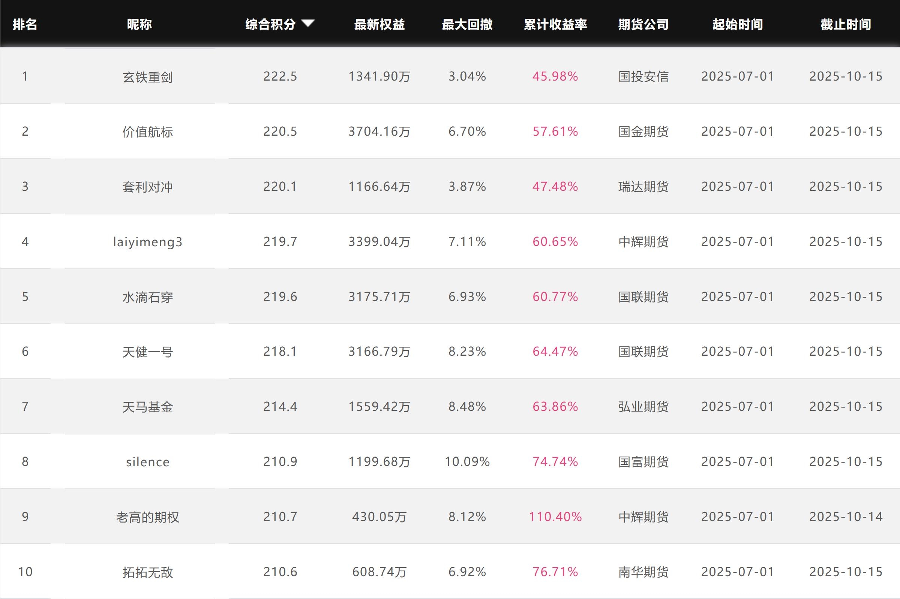Click 期货公司 column header
This screenshot has width=900, height=599.
tap(643, 24)
